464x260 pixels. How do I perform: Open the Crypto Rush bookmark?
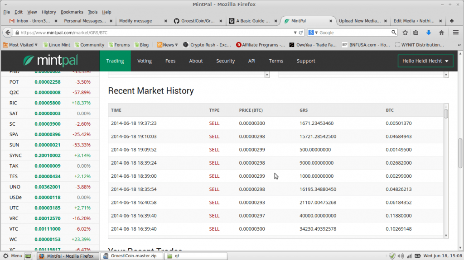tap(207, 45)
